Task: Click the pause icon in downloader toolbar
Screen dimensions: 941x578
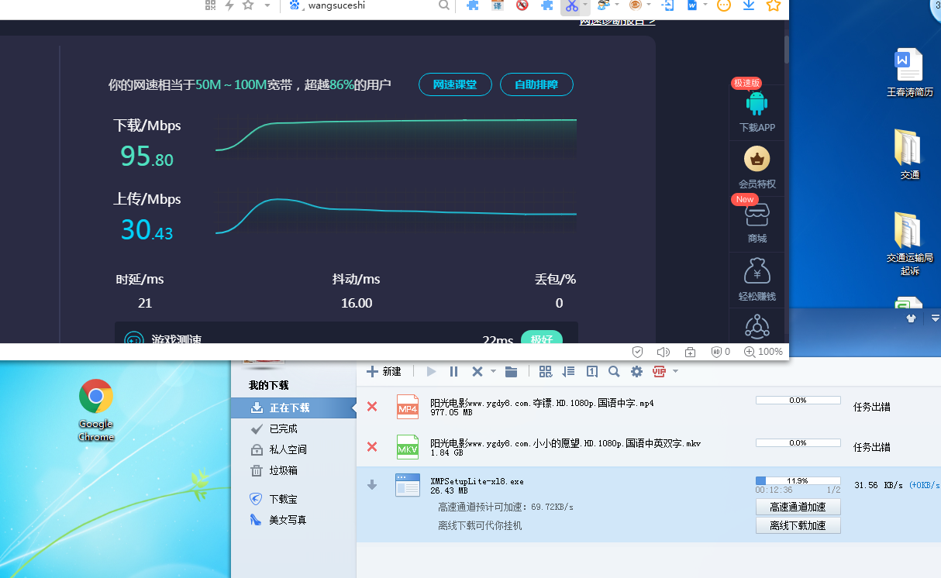Action: pyautogui.click(x=454, y=372)
